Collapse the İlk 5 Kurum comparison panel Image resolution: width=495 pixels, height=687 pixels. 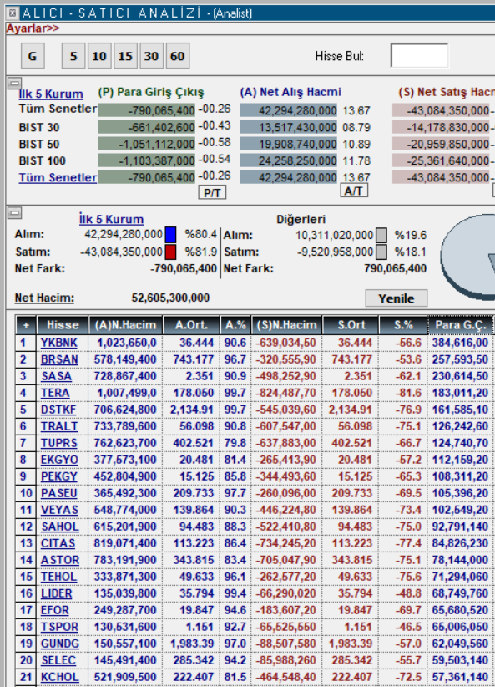pyautogui.click(x=14, y=213)
